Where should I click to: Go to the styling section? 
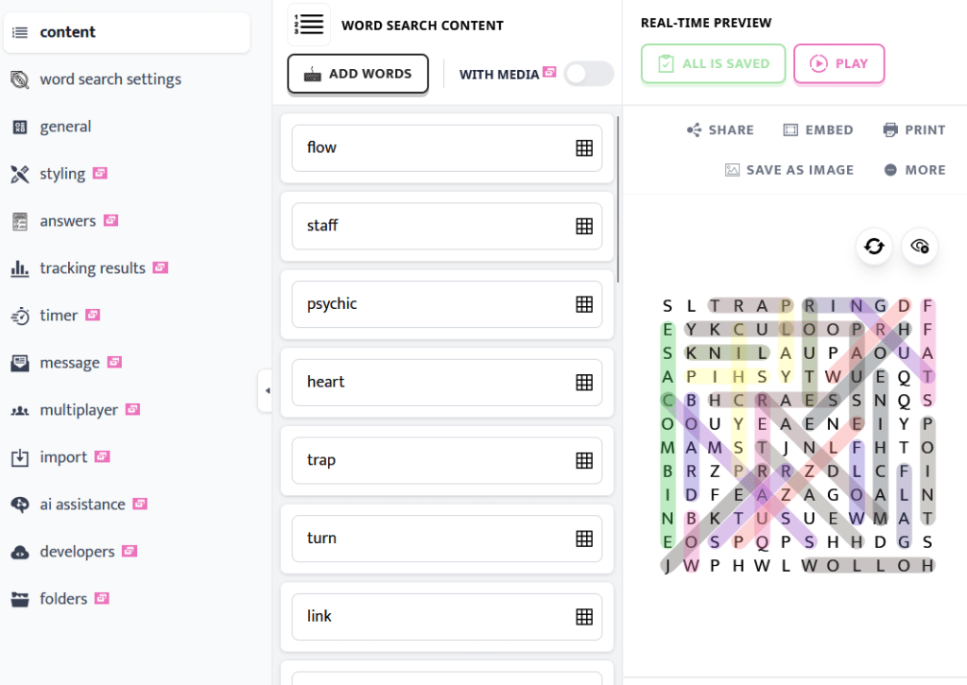[x=62, y=174]
